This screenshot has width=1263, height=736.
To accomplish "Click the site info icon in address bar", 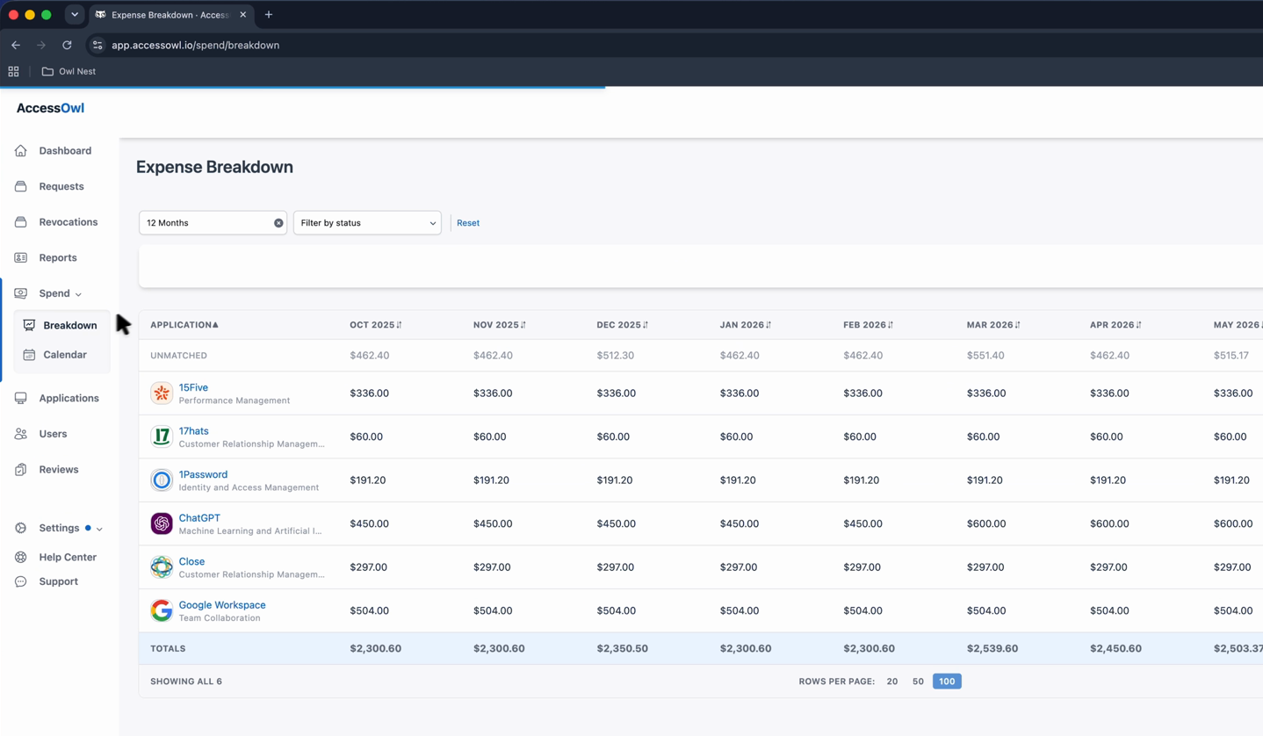I will (97, 45).
